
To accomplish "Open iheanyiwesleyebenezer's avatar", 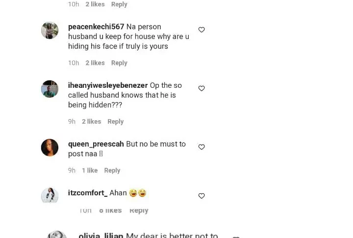I will [50, 89].
